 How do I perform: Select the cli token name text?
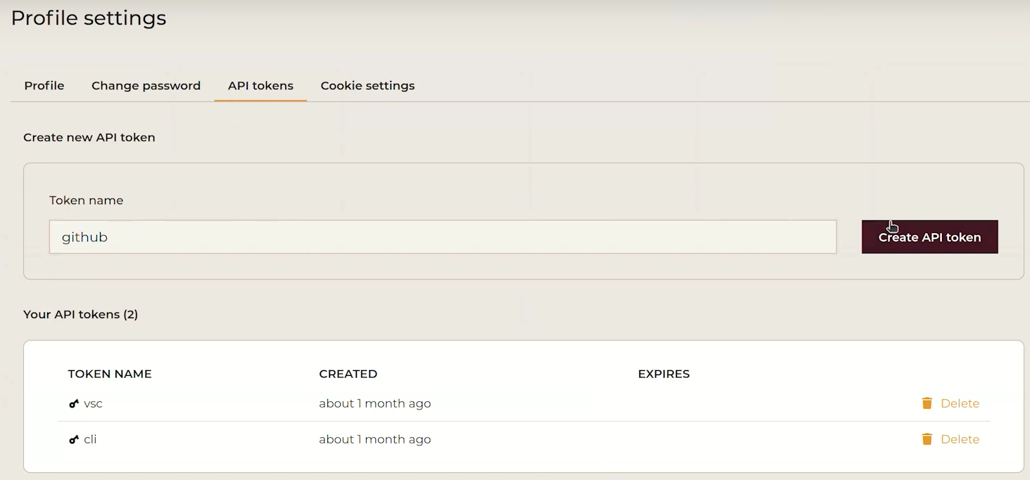pos(90,439)
